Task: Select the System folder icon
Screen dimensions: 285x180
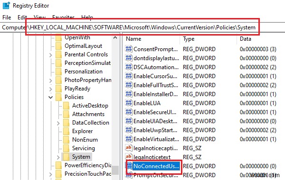Action: pyautogui.click(x=66, y=157)
